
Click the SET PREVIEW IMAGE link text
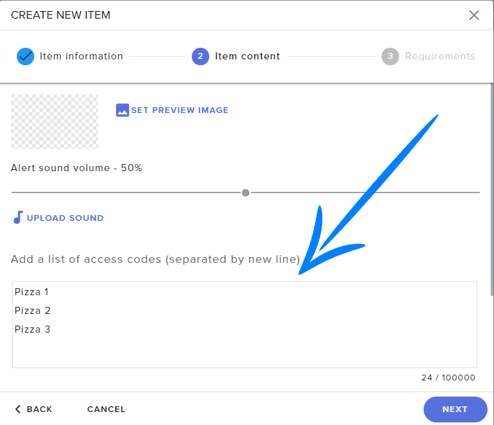pos(180,110)
